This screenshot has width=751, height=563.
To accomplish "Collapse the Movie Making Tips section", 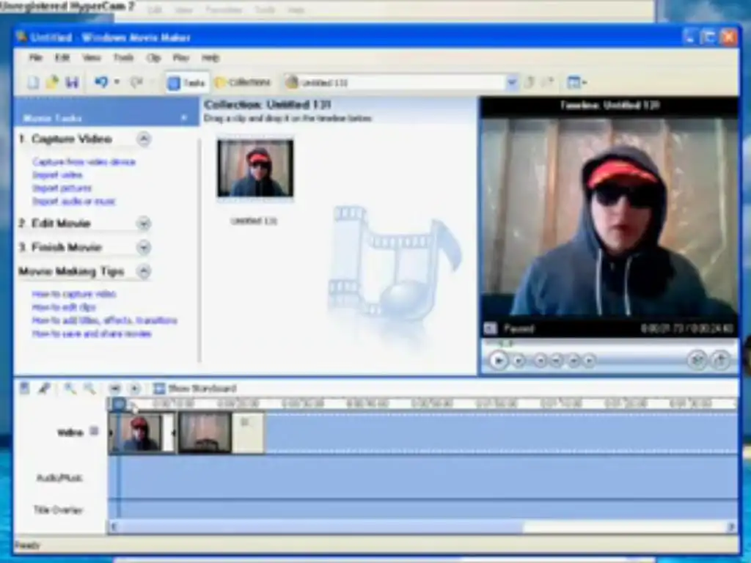I will pos(143,271).
